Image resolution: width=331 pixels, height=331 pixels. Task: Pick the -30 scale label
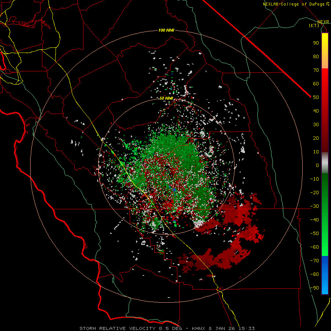(314, 206)
